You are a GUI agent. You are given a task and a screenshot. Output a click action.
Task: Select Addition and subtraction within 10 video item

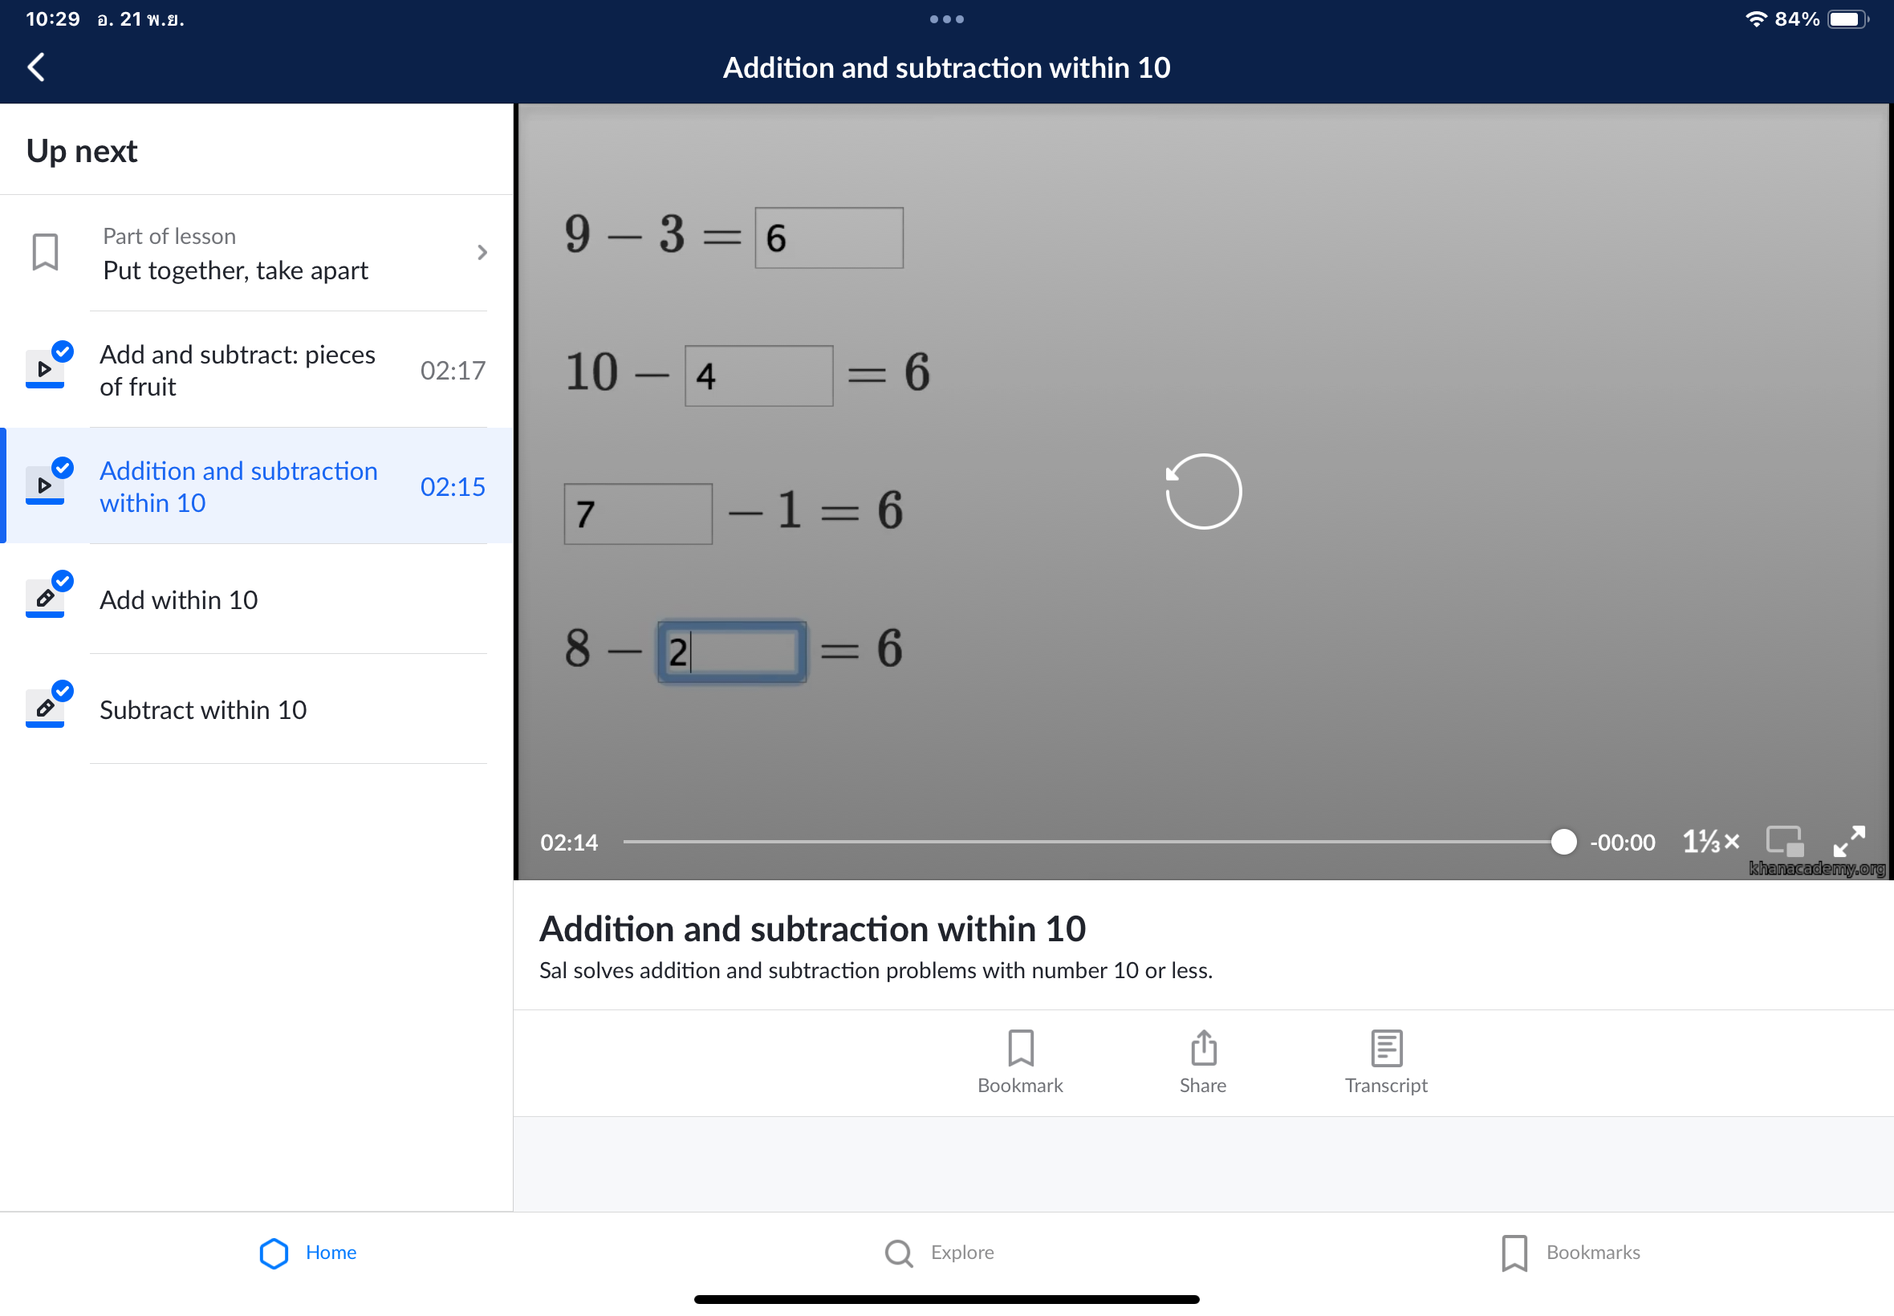[x=238, y=485]
